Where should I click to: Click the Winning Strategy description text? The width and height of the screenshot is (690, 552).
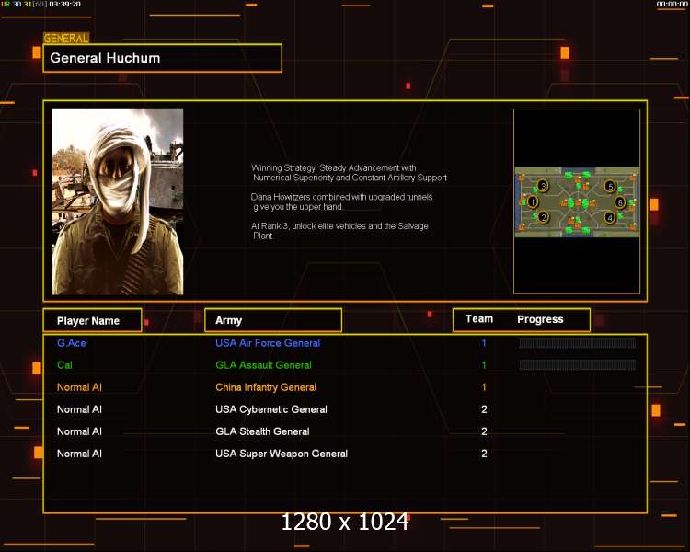pyautogui.click(x=349, y=173)
